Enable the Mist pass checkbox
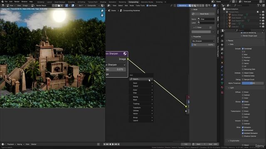The width and height of the screenshot is (266, 149). tap(243, 55)
